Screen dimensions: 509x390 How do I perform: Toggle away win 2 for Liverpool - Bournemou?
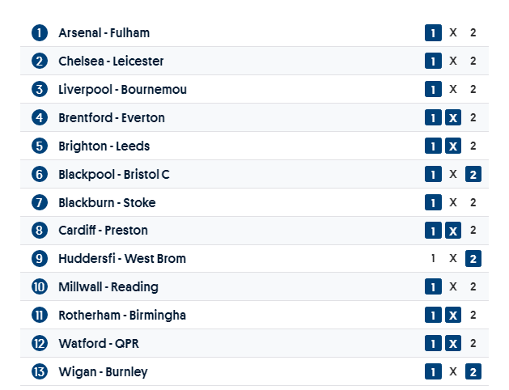point(473,90)
